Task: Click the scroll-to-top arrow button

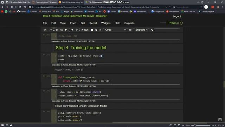Action: 220,120
